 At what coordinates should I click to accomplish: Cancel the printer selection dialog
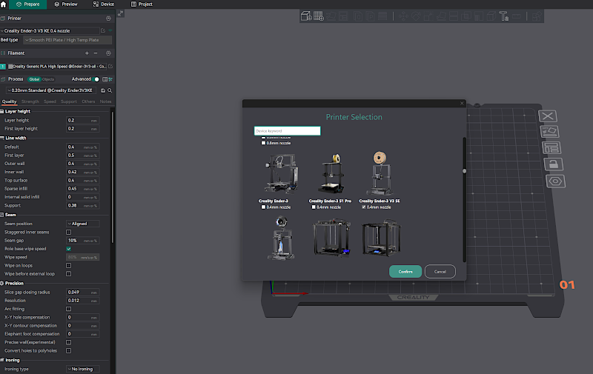(x=440, y=272)
